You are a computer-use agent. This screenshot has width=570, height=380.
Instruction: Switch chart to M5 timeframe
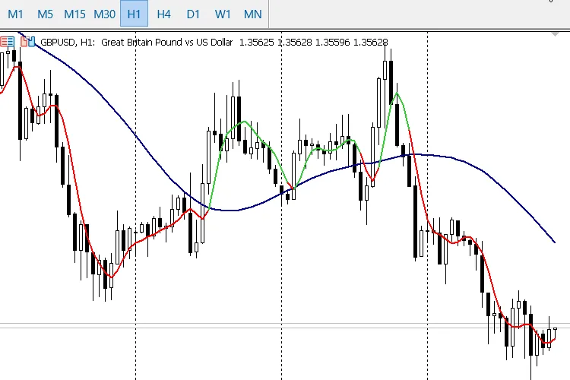[45, 14]
